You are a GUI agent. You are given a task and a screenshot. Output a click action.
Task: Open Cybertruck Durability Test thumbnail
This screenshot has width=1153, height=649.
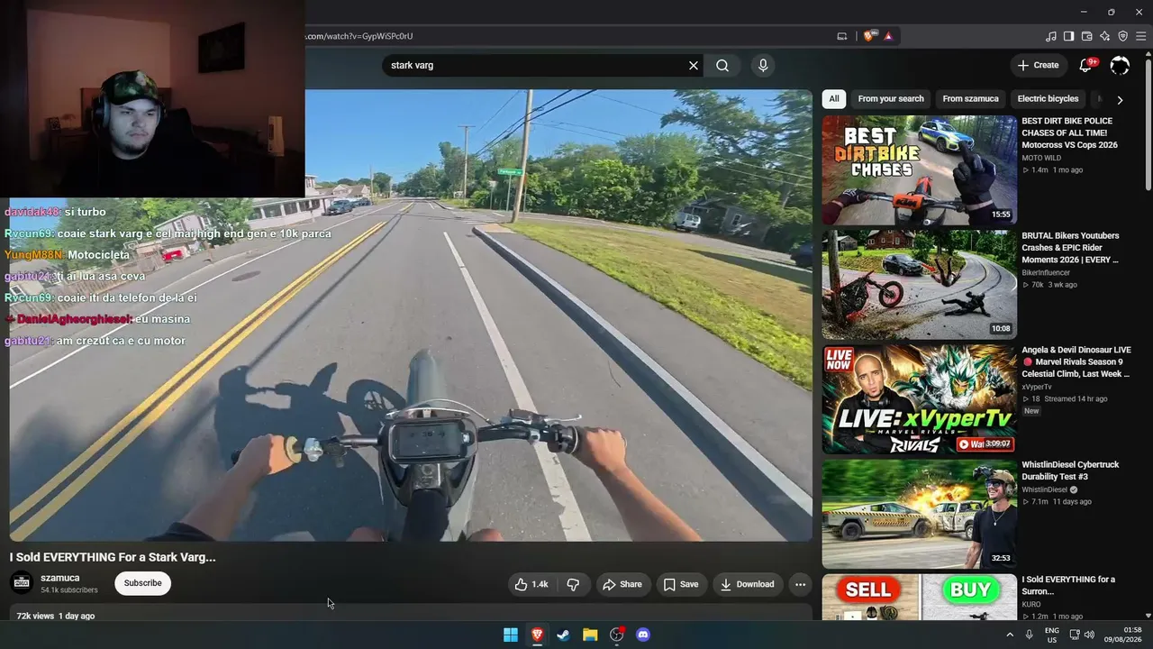pos(919,514)
